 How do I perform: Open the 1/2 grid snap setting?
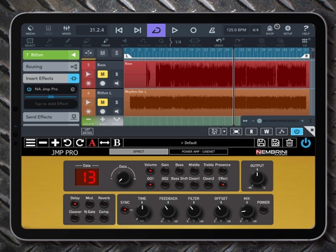(x=305, y=43)
